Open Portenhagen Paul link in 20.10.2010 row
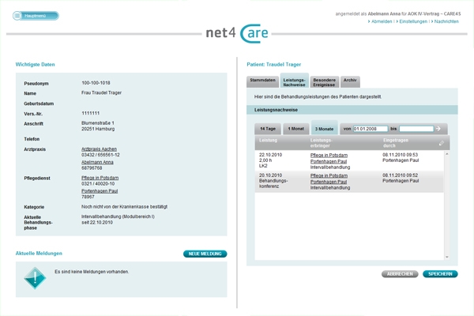 329,182
